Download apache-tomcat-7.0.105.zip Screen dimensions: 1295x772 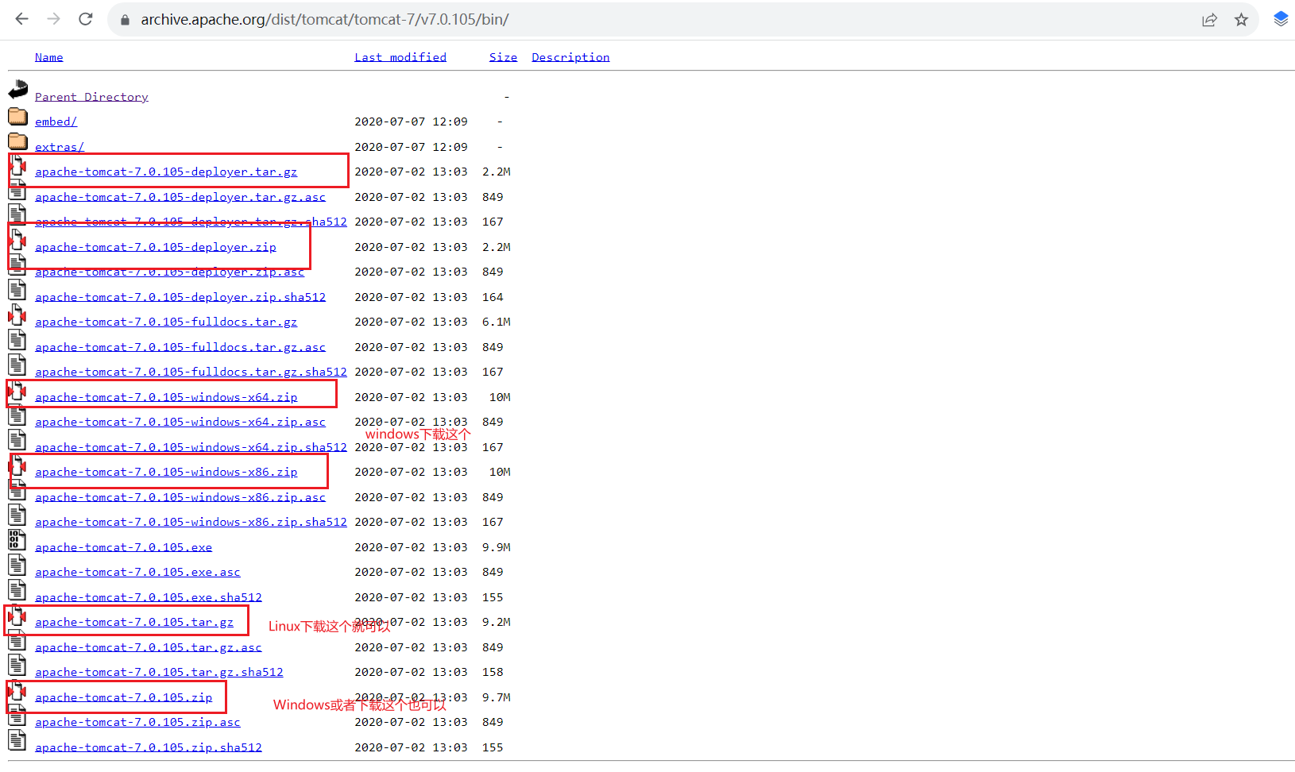124,697
